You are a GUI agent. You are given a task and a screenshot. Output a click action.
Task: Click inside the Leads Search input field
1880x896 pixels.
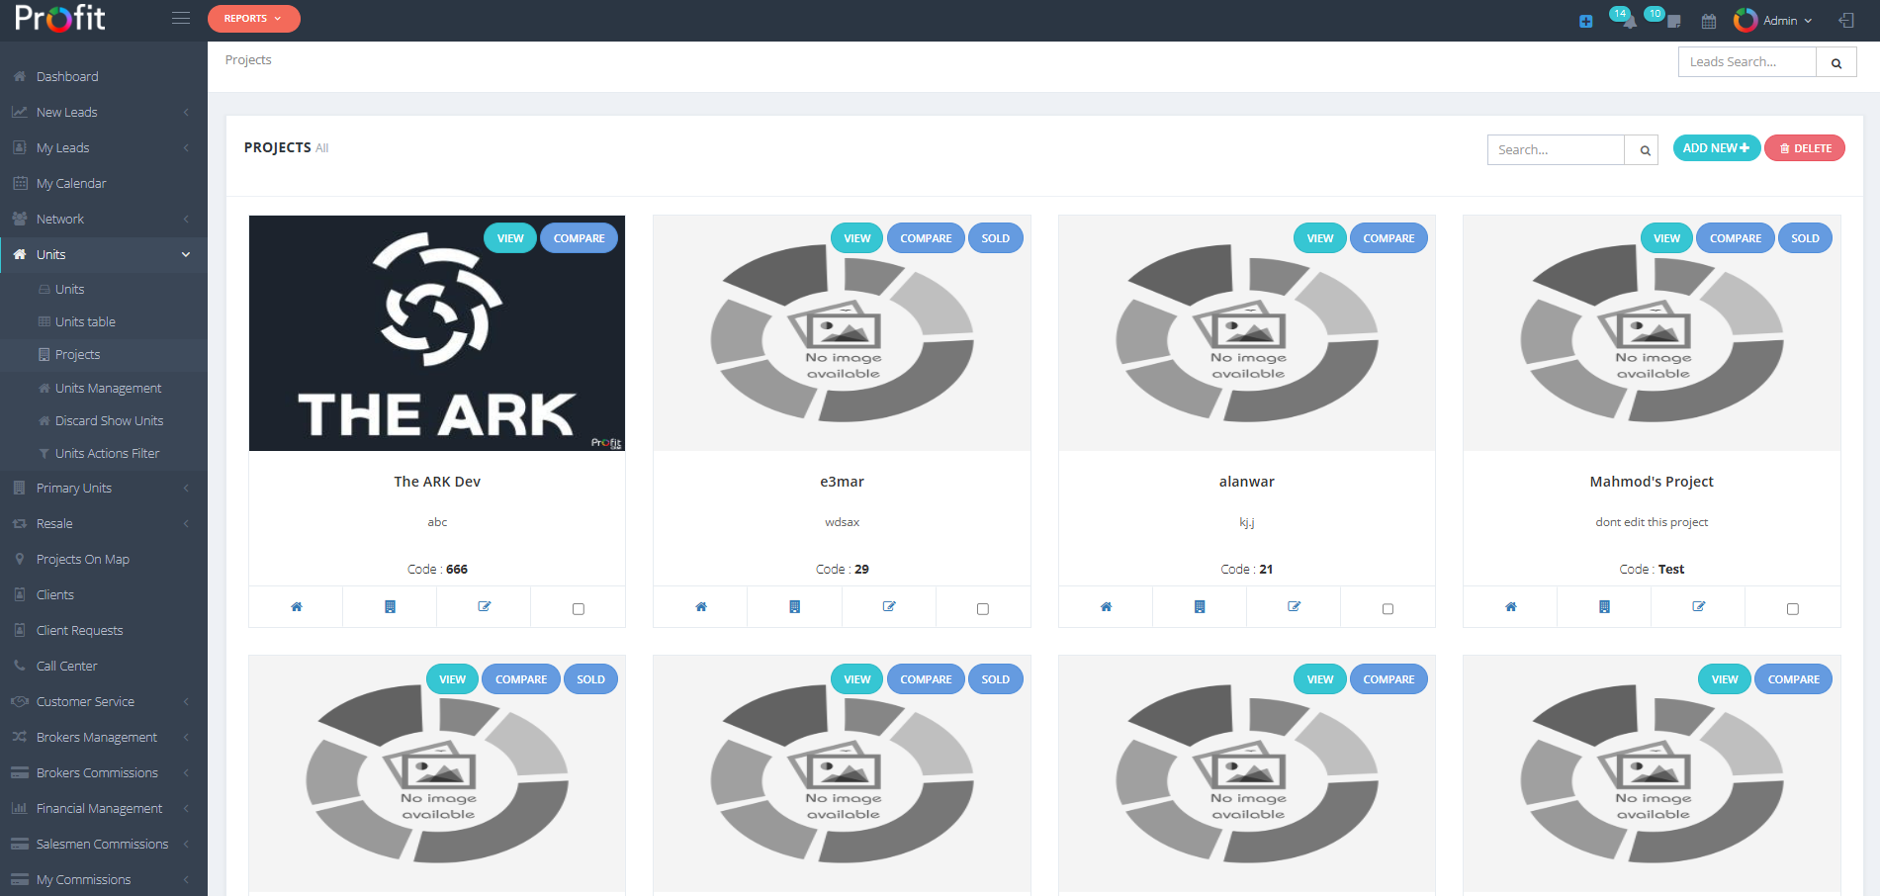click(x=1746, y=61)
